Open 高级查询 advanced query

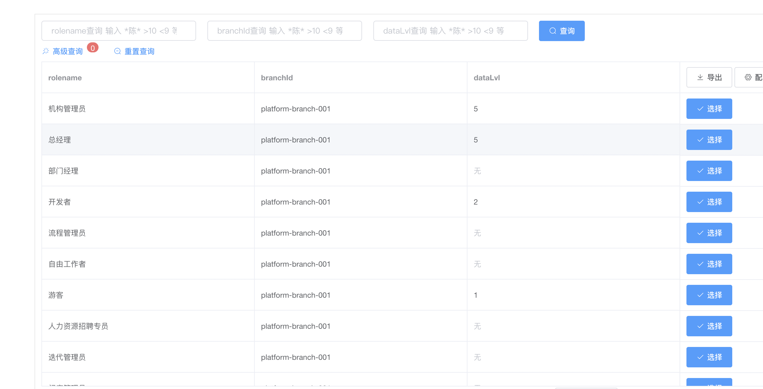67,51
